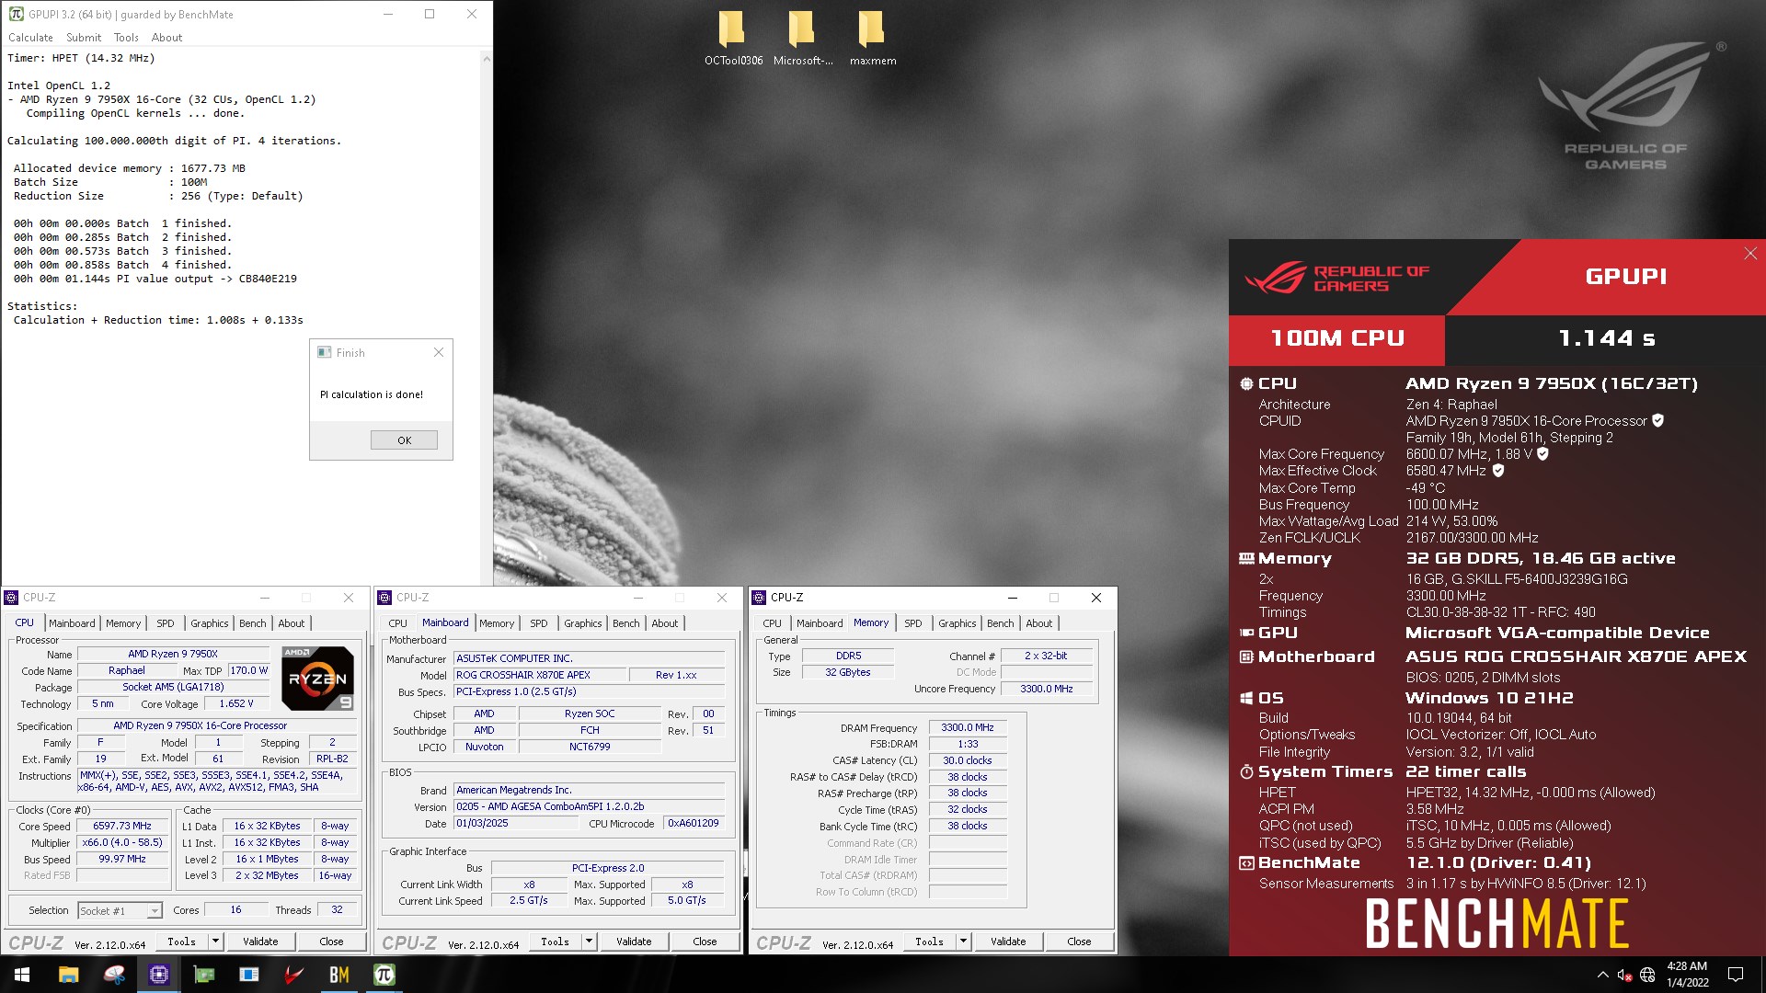This screenshot has width=1766, height=993.
Task: Switch to Mainboard tab in left CPU-Z
Action: pos(72,623)
